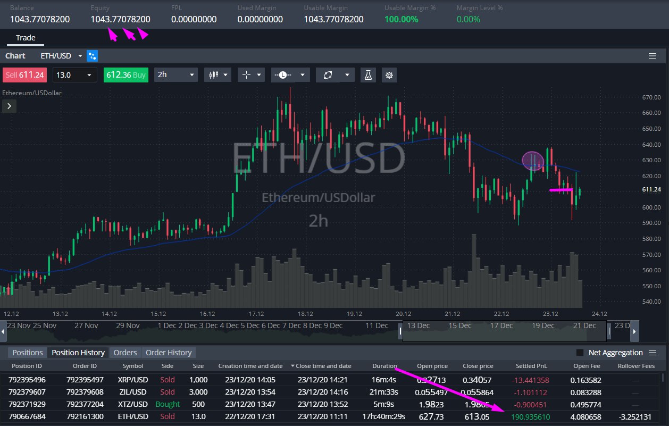
Task: Click the blue linked-symbol icon beside ETH/USD
Action: click(x=93, y=56)
